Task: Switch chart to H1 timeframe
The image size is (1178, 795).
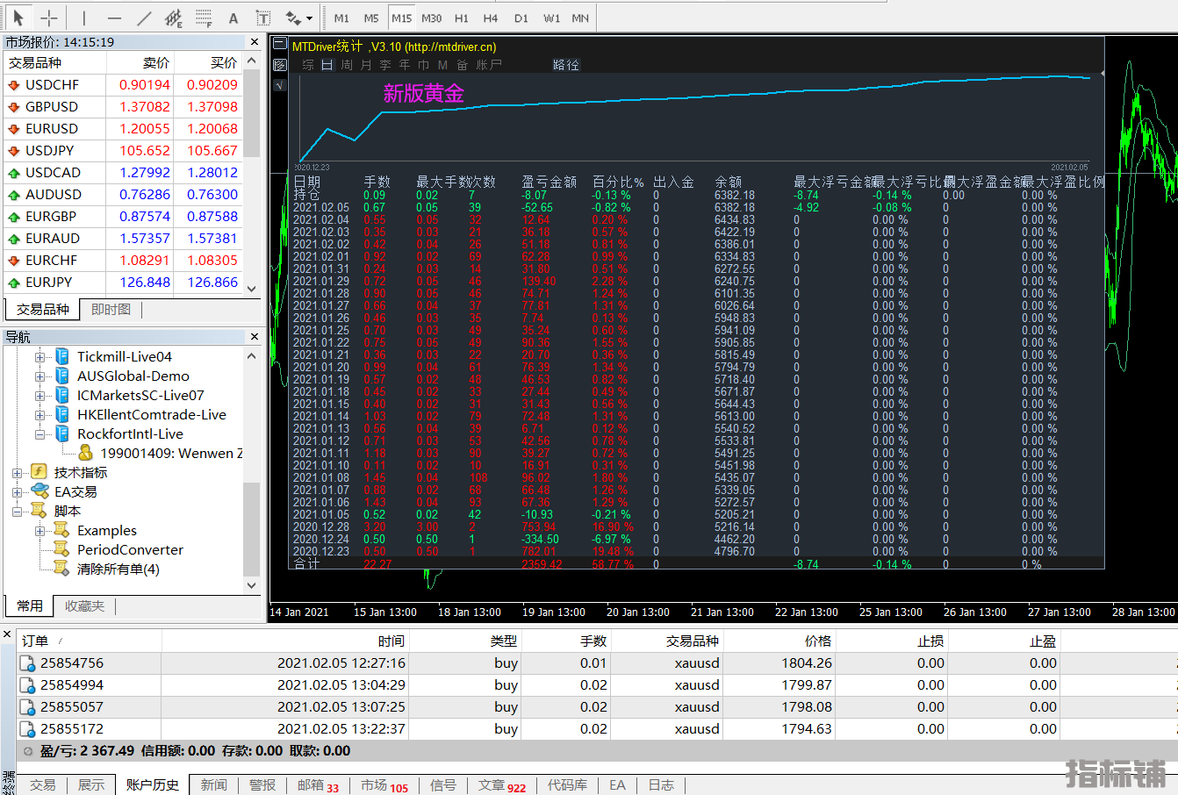Action: coord(462,18)
